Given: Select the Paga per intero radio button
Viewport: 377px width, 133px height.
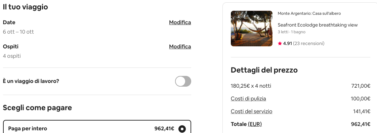Looking at the screenshot, I should tap(182, 129).
